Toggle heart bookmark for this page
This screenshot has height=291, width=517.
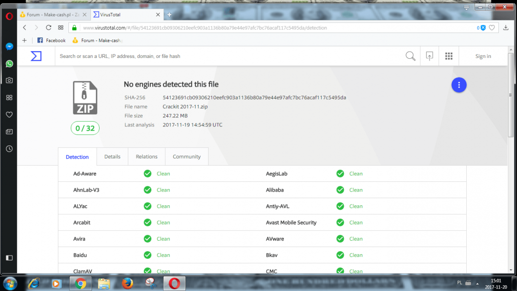(492, 28)
